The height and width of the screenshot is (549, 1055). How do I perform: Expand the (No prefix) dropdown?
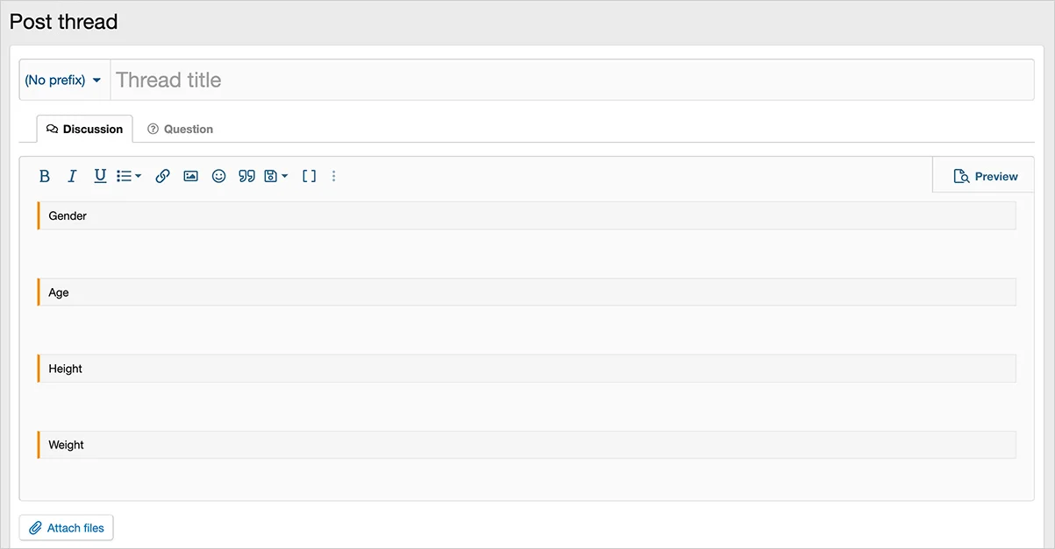63,80
